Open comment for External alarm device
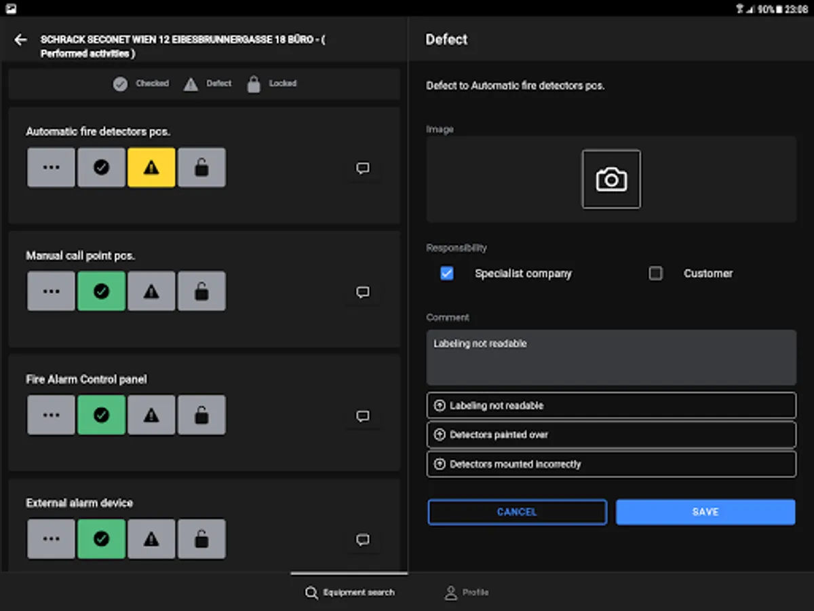This screenshot has height=611, width=814. tap(363, 540)
